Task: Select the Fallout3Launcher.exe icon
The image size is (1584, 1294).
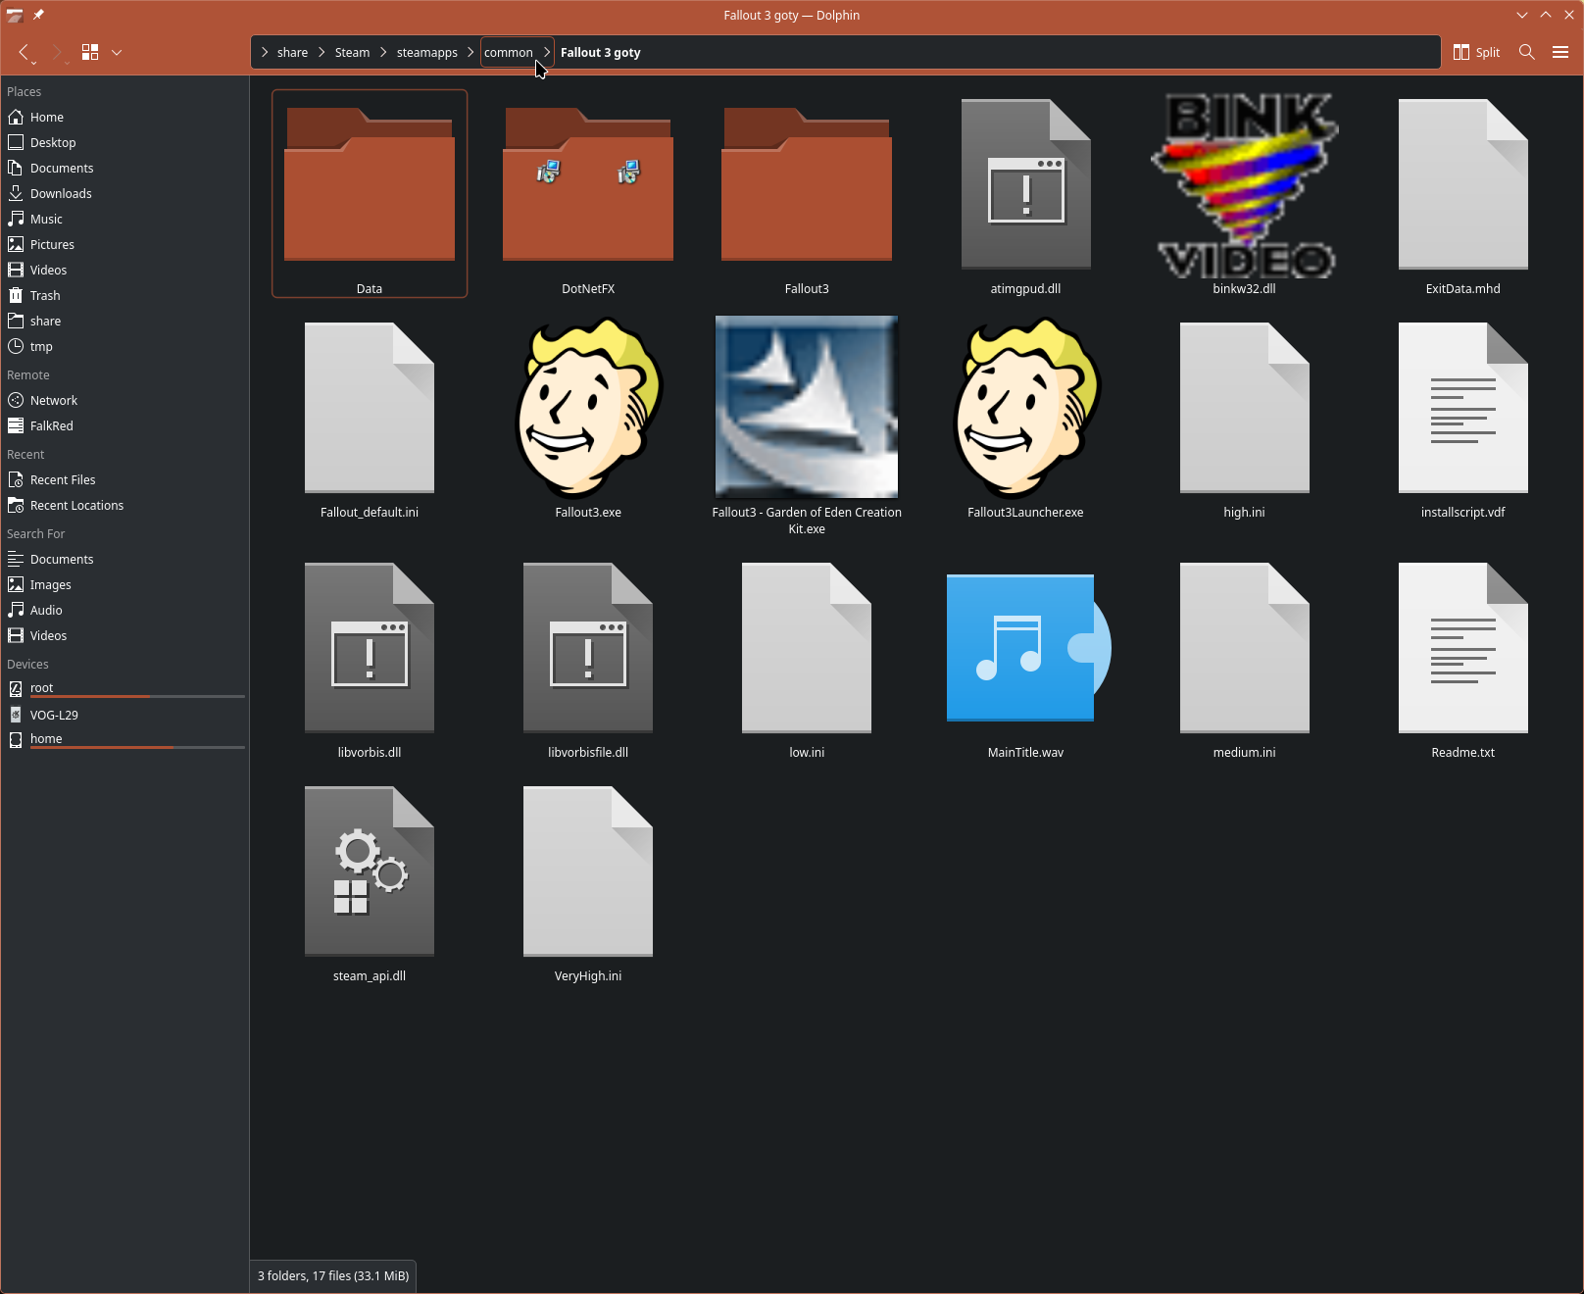Action: (x=1025, y=417)
